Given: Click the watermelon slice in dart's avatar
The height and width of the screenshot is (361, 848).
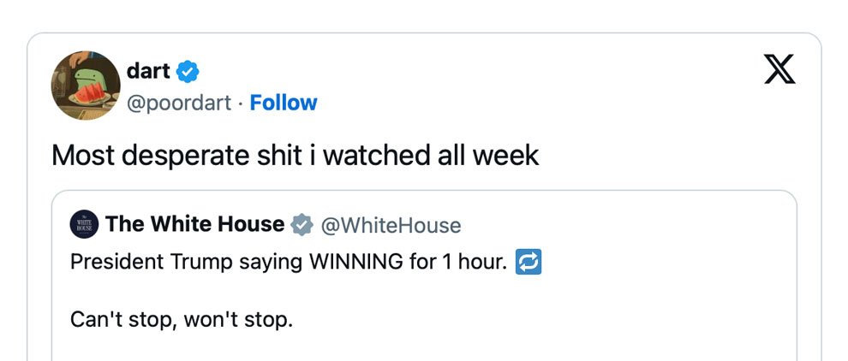Looking at the screenshot, I should [89, 94].
